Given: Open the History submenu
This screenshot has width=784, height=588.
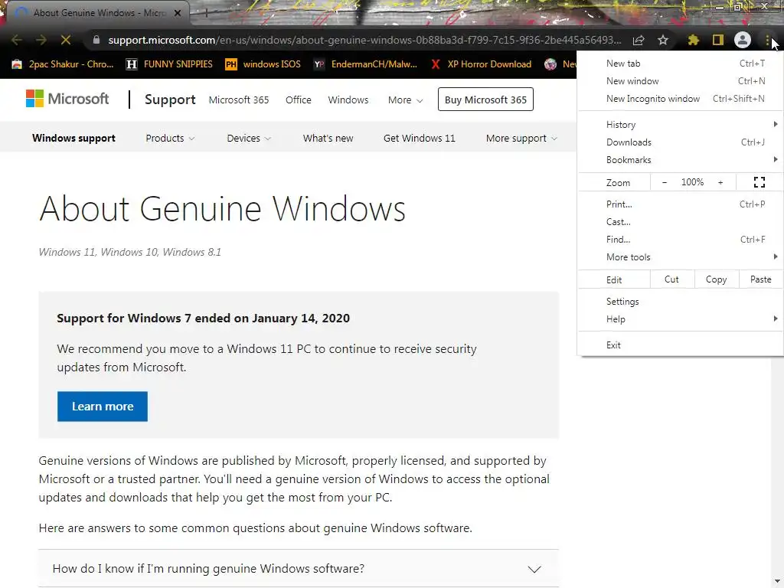Looking at the screenshot, I should pyautogui.click(x=681, y=125).
